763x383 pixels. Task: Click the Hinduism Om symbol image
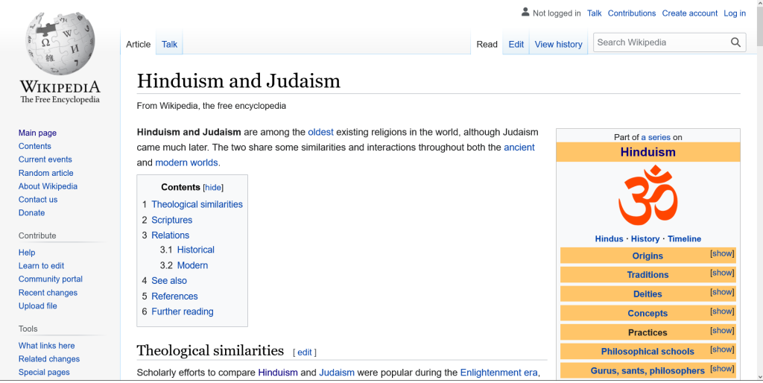(648, 195)
